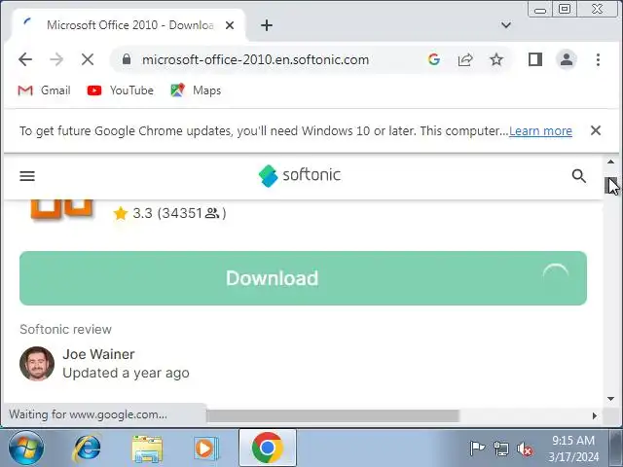Click the yellow rating star
The height and width of the screenshot is (467, 623).
click(121, 214)
